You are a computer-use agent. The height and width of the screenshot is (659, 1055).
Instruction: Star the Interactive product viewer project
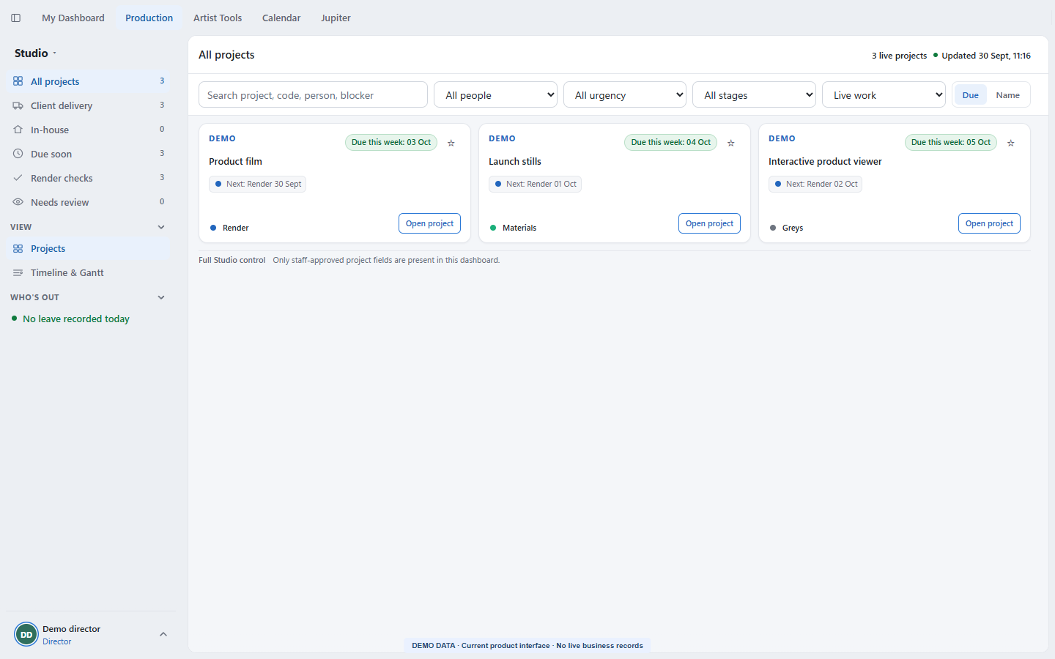(x=1011, y=143)
